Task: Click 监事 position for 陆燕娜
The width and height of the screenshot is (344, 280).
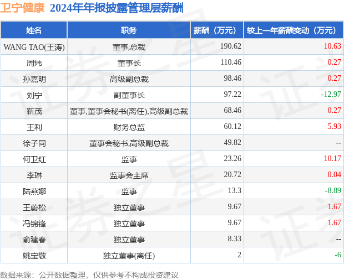Action: (x=129, y=191)
